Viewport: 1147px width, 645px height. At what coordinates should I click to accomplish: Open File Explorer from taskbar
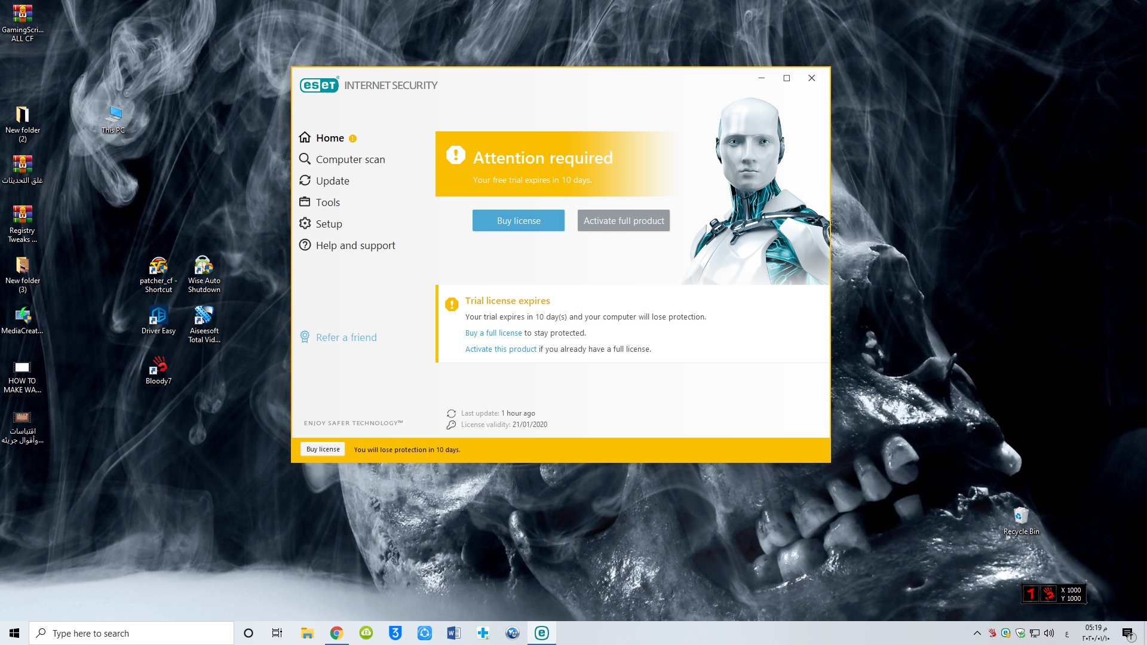pos(307,633)
